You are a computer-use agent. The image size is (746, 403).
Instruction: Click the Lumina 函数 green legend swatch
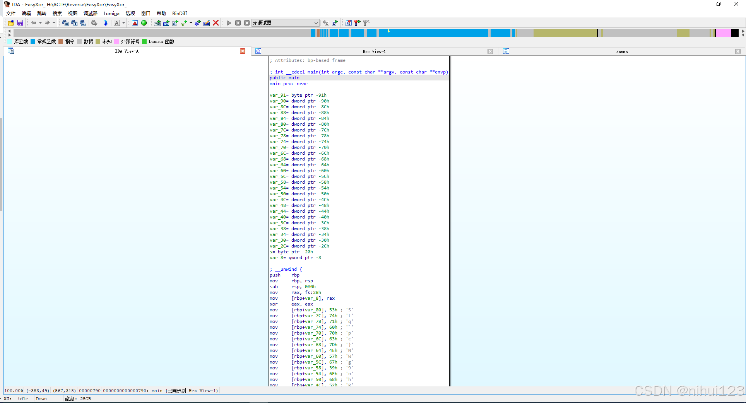[144, 41]
